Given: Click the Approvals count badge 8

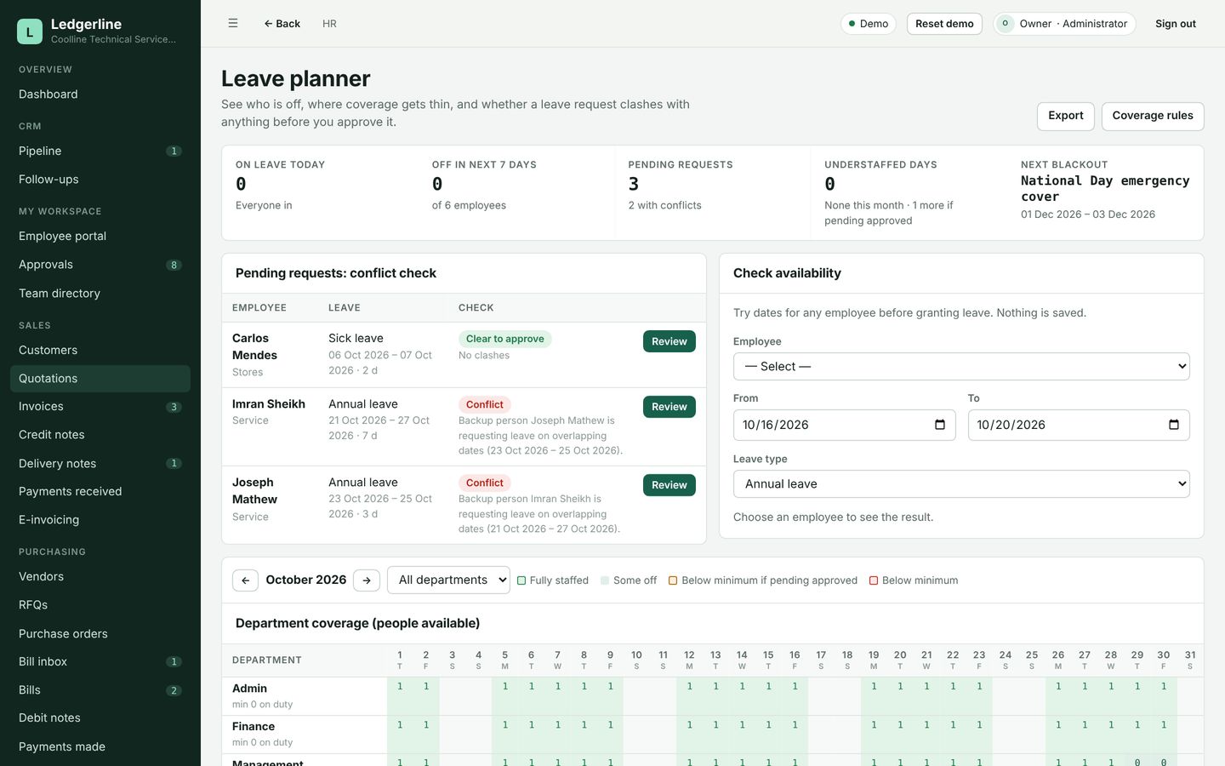Looking at the screenshot, I should [174, 265].
